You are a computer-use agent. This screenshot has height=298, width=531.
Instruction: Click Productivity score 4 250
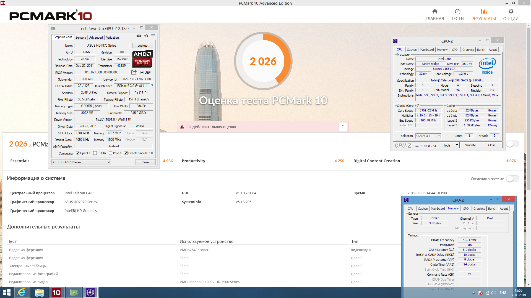(339, 161)
